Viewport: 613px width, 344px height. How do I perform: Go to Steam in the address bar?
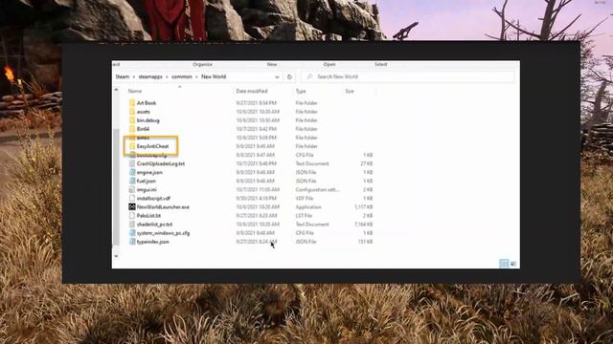(x=123, y=76)
